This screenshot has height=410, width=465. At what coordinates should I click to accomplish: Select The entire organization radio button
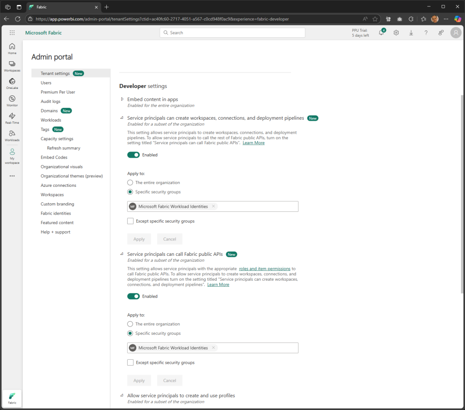(x=130, y=183)
